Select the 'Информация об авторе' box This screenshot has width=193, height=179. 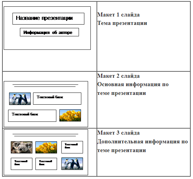pyautogui.click(x=49, y=32)
